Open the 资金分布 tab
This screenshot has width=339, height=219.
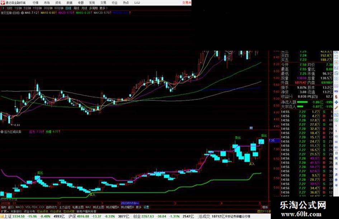click(x=29, y=211)
